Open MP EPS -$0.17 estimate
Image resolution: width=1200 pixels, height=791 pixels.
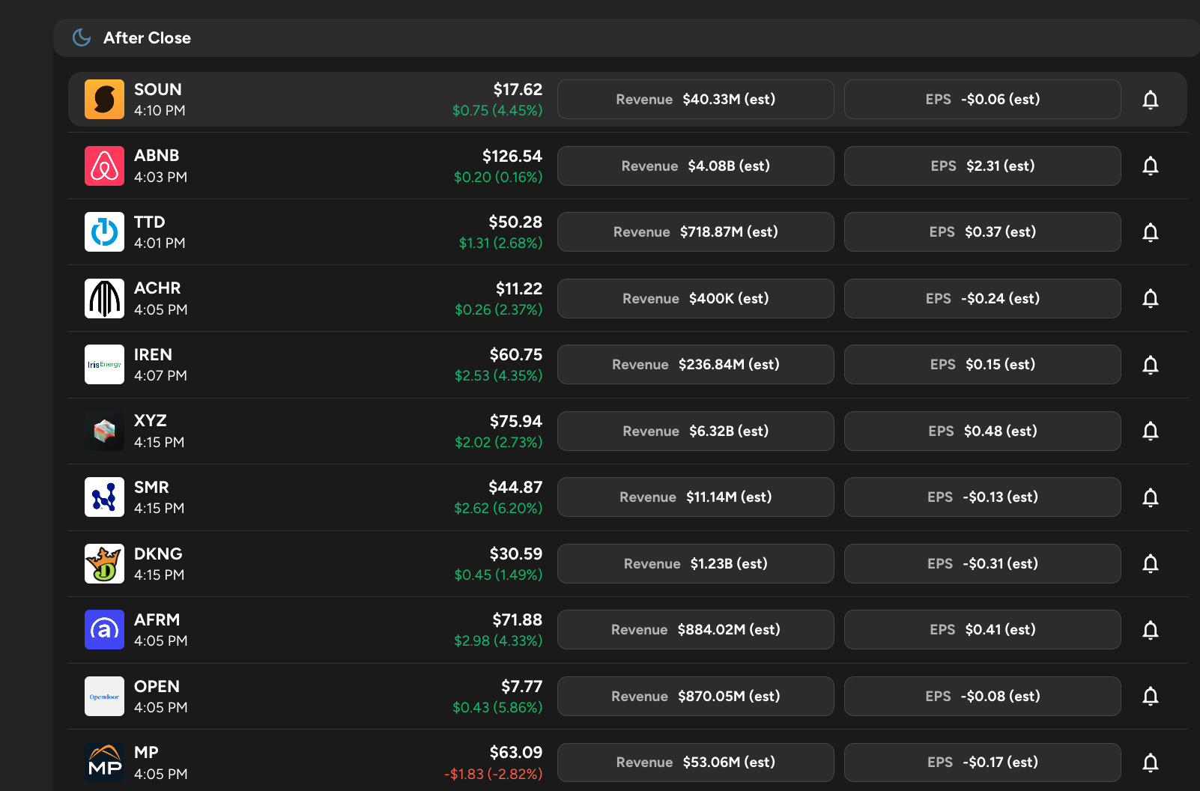pos(983,763)
